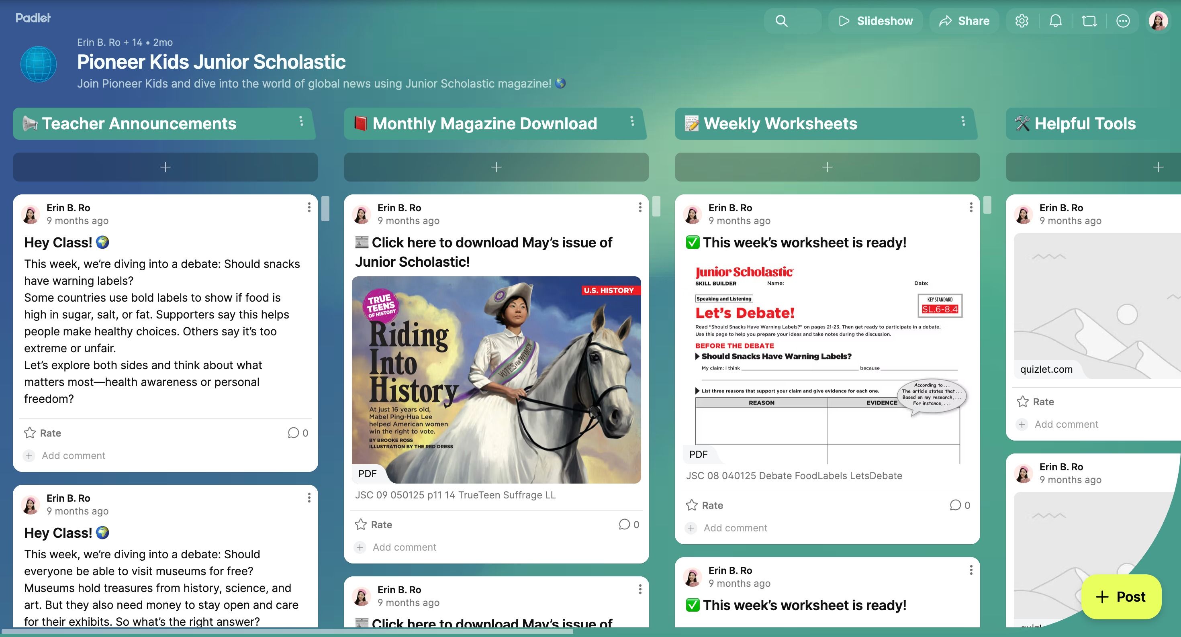Click the remake padlet icon
This screenshot has height=637, width=1181.
1089,20
